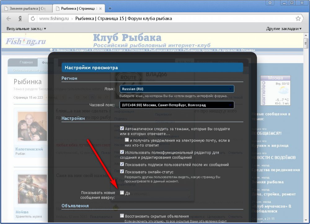Image resolution: width=310 pixels, height=224 pixels.
Task: Click the Fishing.ru site logo
Action: 26,41
